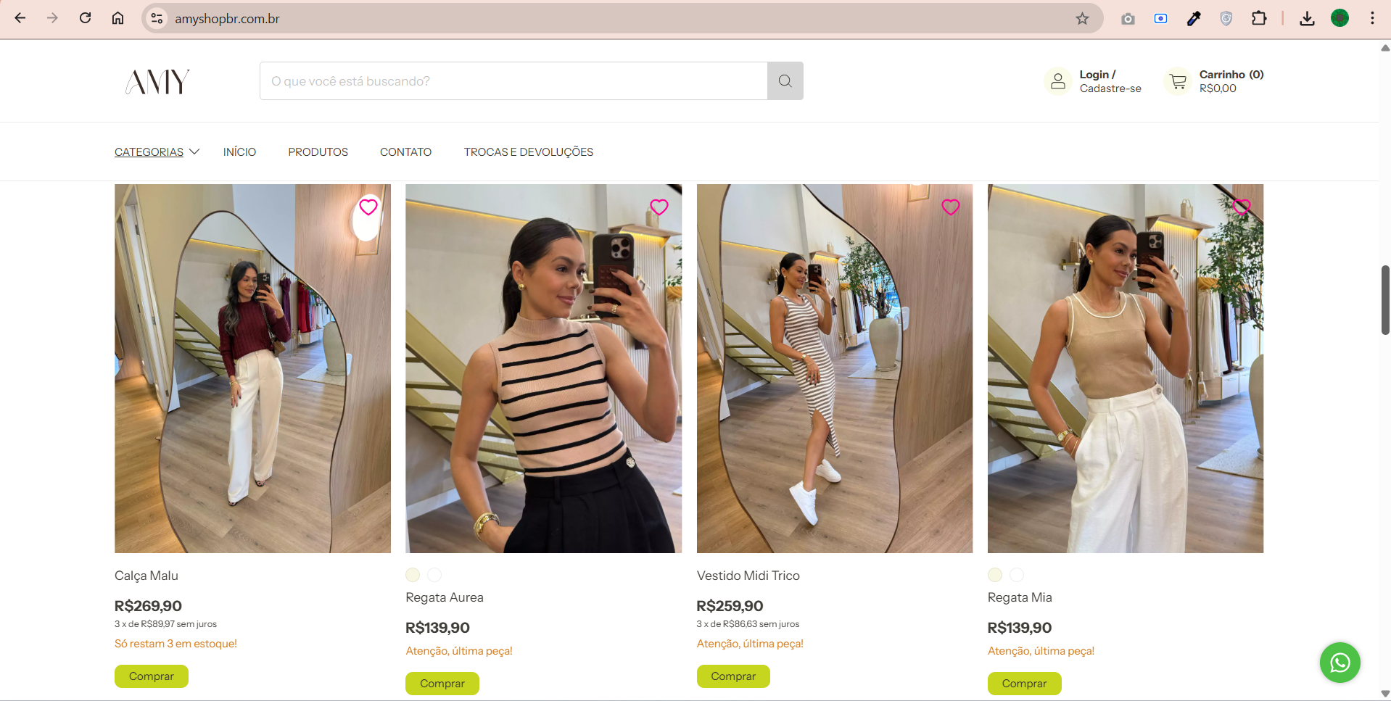This screenshot has width=1391, height=701.
Task: Go to the INÍCIO menu item
Action: pos(239,152)
